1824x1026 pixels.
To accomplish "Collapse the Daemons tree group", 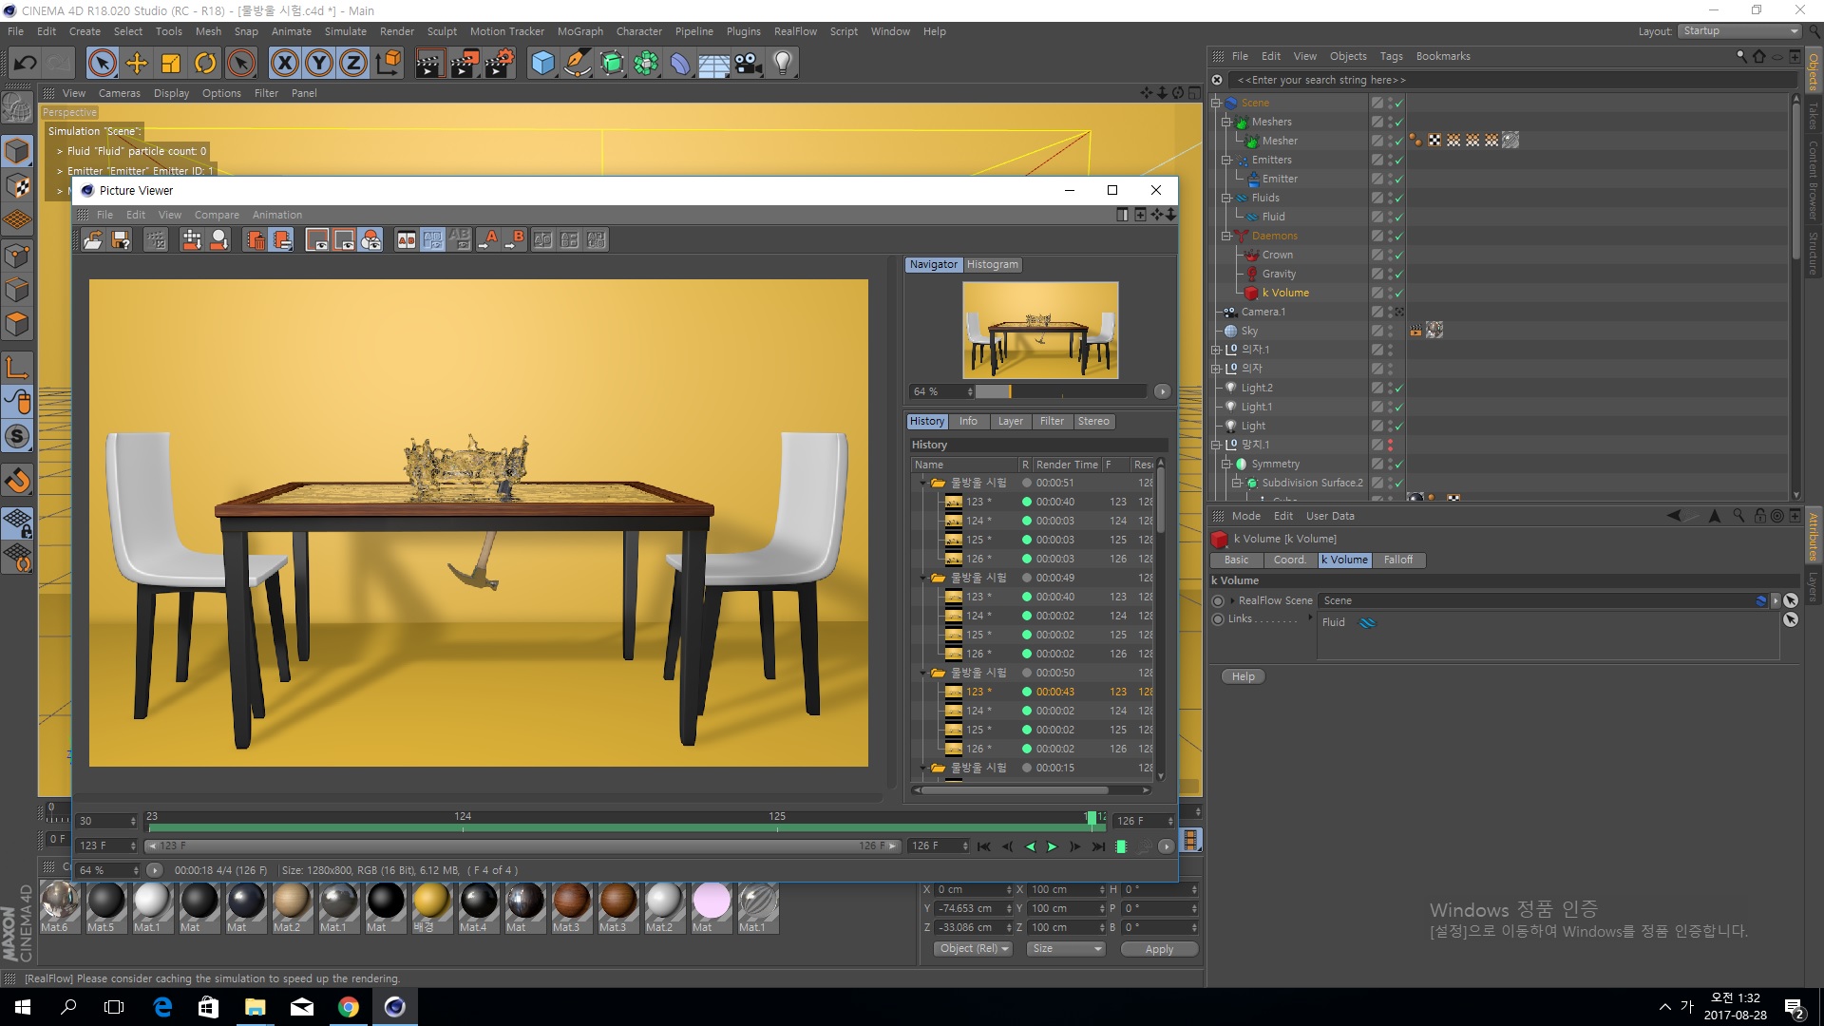I will [1226, 236].
